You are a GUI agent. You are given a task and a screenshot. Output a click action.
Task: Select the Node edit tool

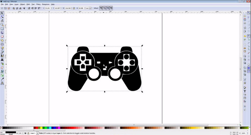point(2,17)
